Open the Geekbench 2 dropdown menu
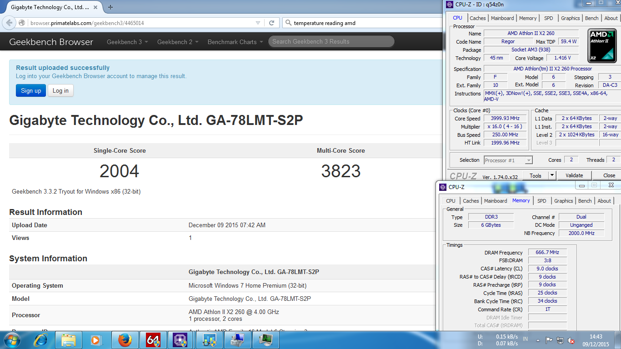This screenshot has width=621, height=349. point(178,42)
